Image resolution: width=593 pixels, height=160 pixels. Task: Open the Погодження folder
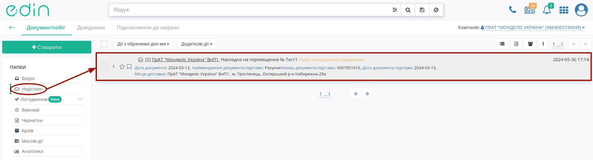(34, 99)
